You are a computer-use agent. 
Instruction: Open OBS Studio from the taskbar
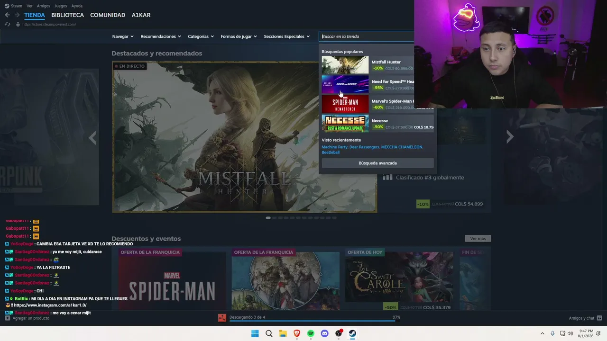339,333
